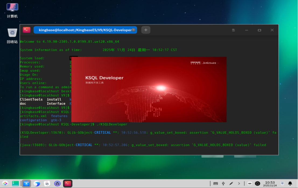Screen dimensions: 298x188
Task: Select the kingbase@localhost terminal tab
Action: [x=83, y=30]
